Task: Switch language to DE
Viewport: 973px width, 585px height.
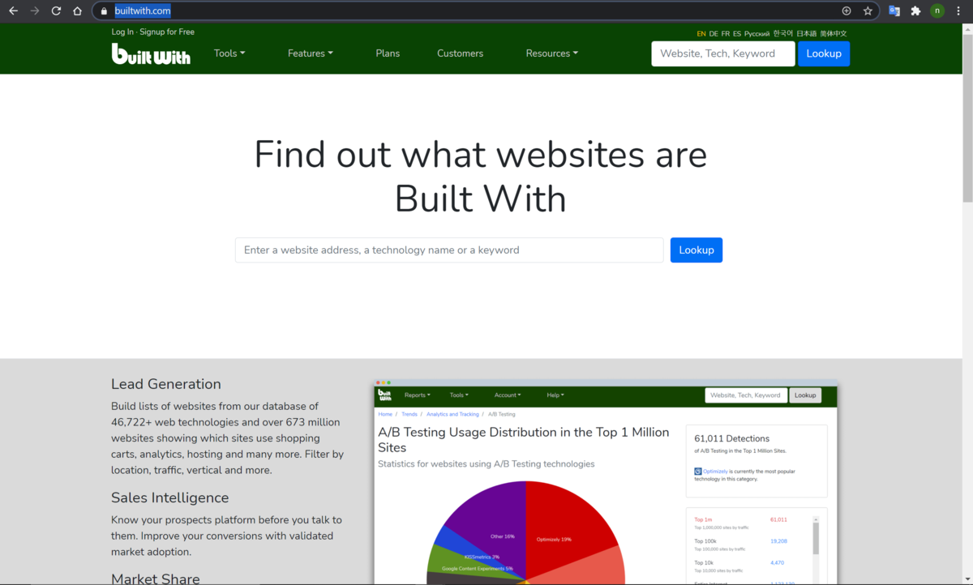Action: tap(714, 34)
